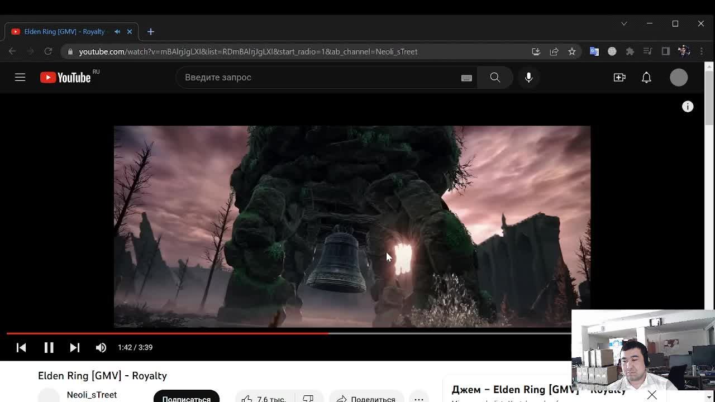Share this page icon in address bar
The image size is (715, 402).
[x=554, y=51]
